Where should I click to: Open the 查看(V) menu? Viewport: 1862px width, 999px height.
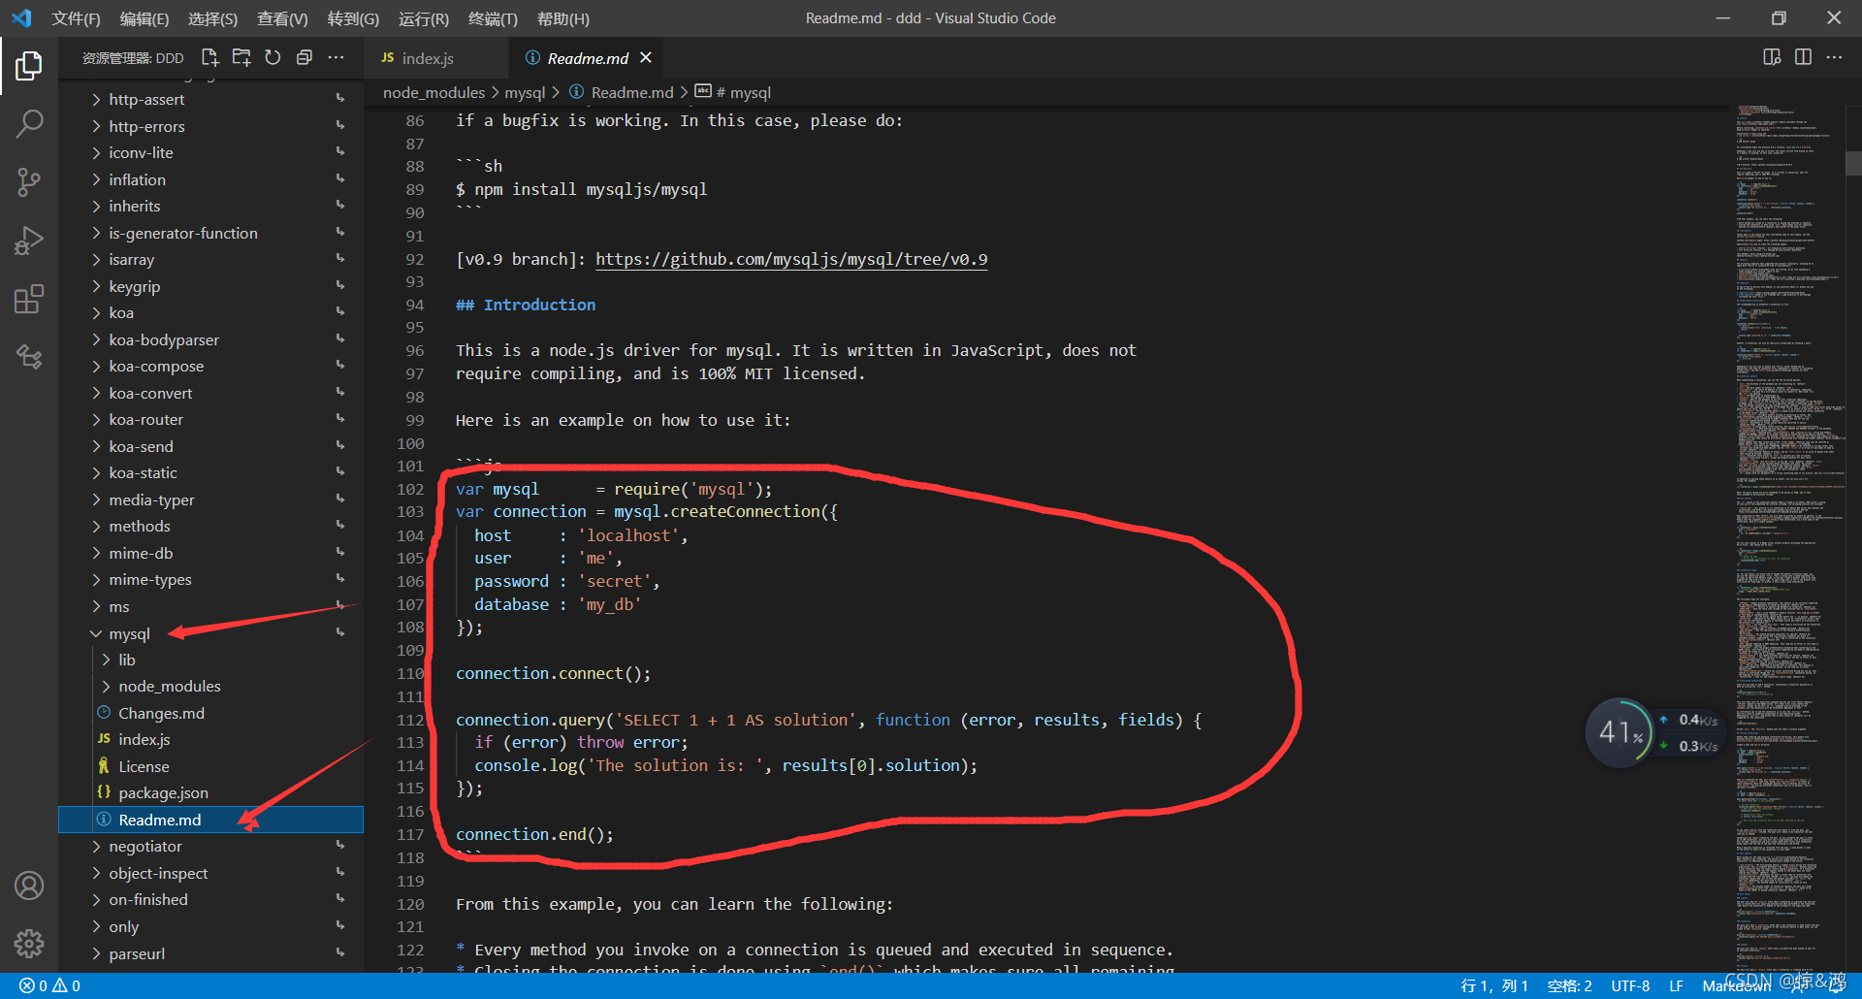(x=282, y=18)
